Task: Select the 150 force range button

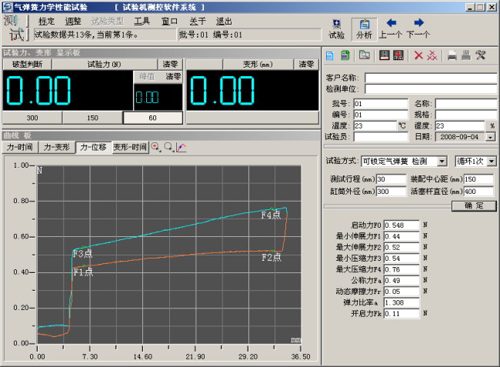Action: [92, 118]
